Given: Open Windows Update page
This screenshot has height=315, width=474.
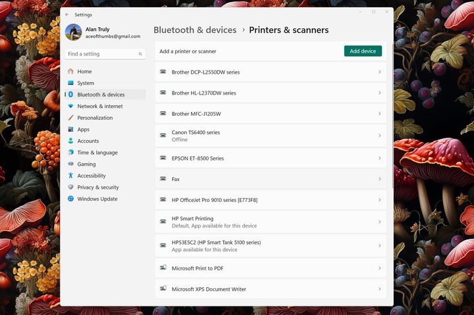Looking at the screenshot, I should pos(105,199).
